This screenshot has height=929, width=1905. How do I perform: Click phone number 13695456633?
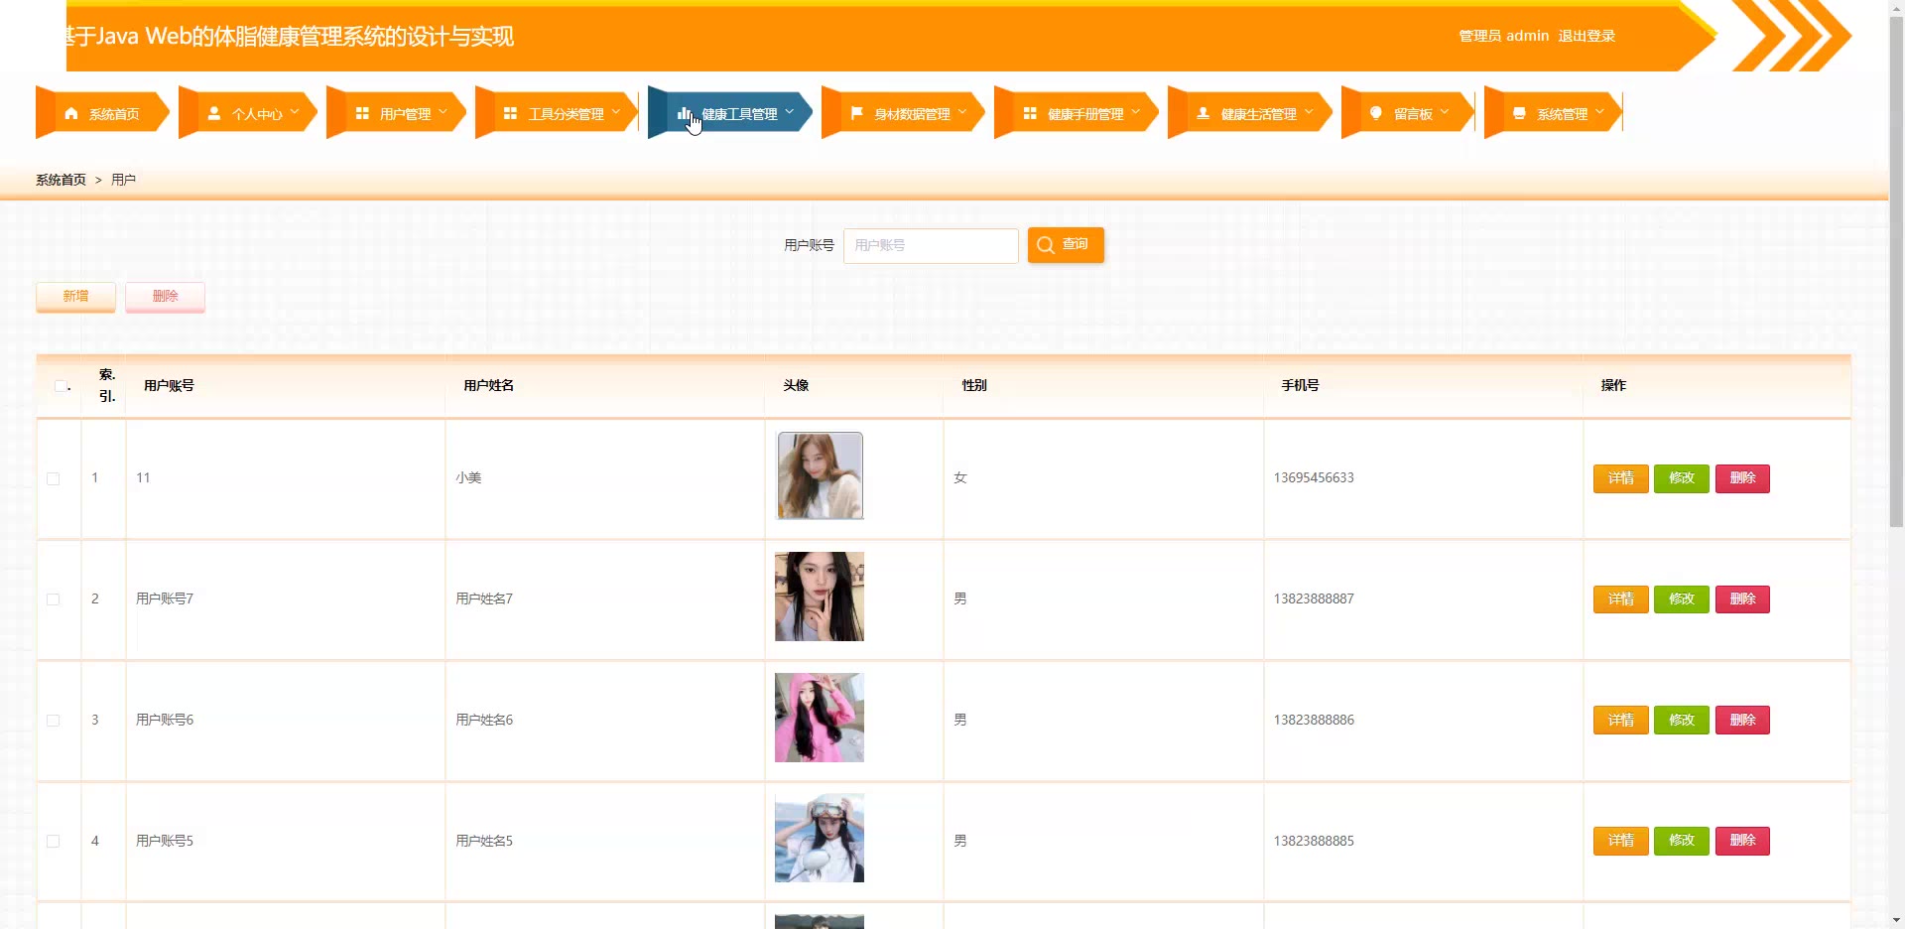click(1314, 477)
